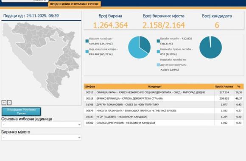Click the 439.897 (34,79%) turnout text
246x161 pixels.
(x=101, y=44)
